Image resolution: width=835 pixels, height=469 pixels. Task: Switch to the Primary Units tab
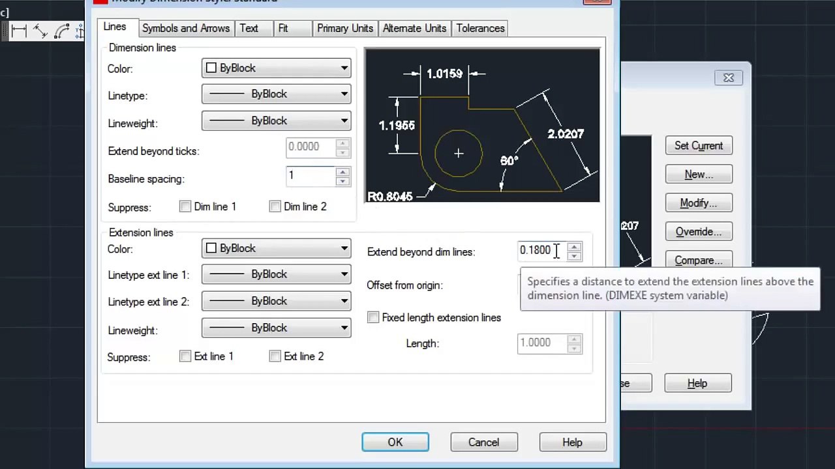point(345,29)
